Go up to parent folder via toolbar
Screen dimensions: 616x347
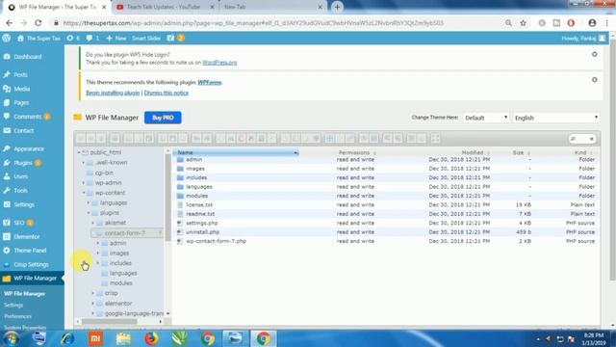pyautogui.click(x=101, y=139)
